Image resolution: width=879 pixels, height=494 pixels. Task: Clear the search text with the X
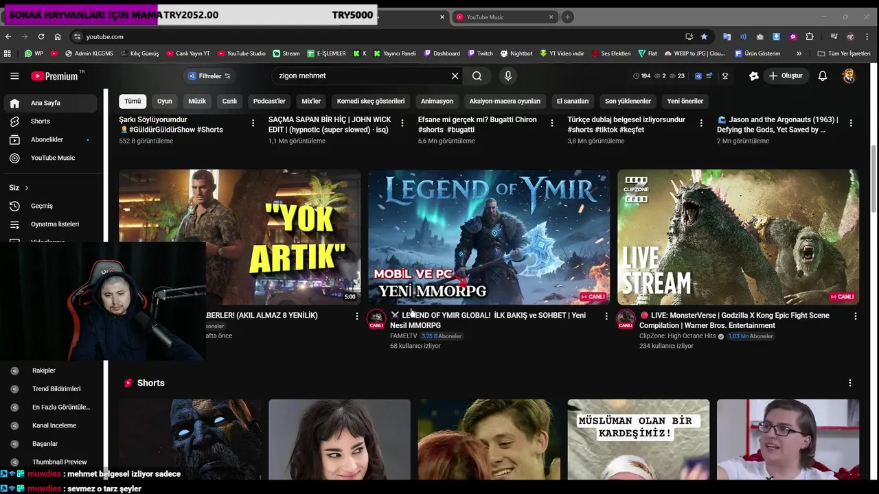(x=455, y=76)
